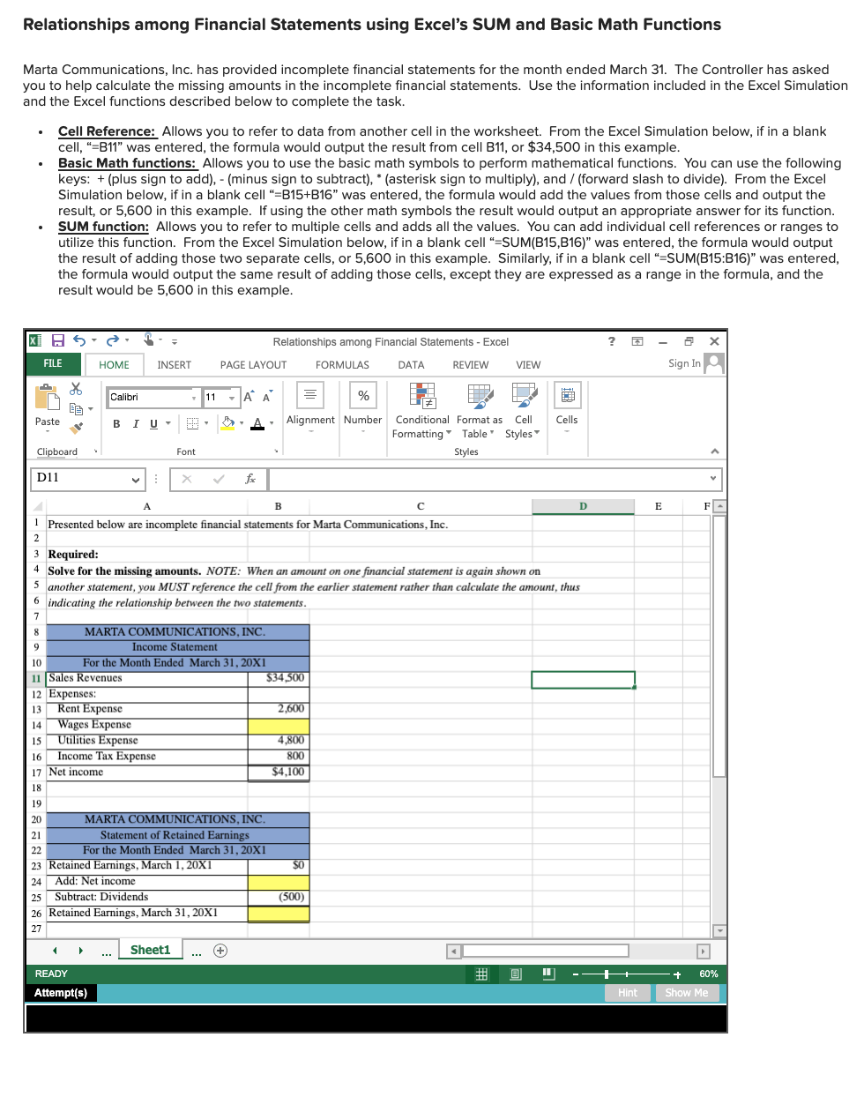This screenshot has height=1097, width=864.
Task: Switch to Page Layout view in status bar
Action: [516, 973]
